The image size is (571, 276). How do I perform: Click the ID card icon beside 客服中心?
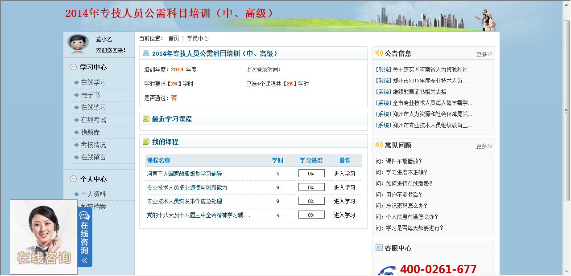[x=379, y=248]
